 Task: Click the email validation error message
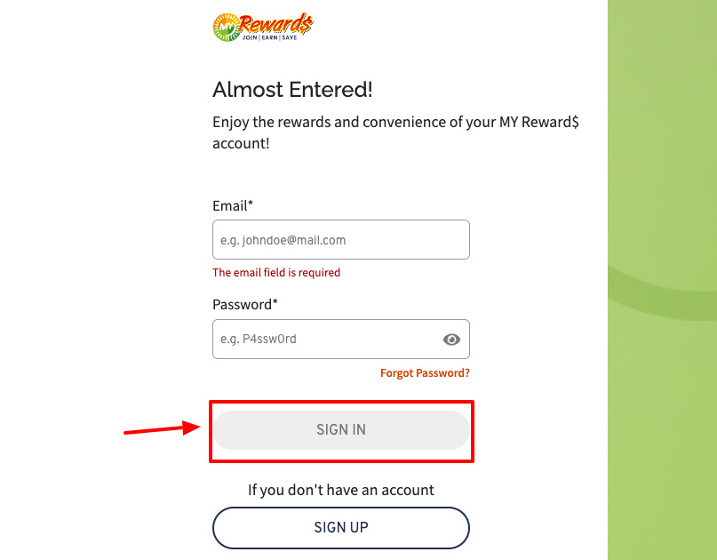pyautogui.click(x=275, y=272)
